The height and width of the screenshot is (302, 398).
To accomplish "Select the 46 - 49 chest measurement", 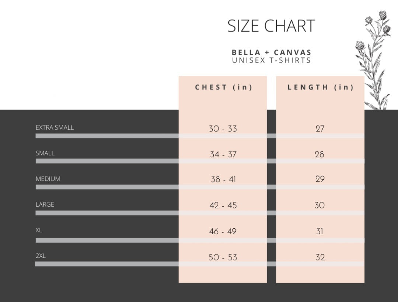I will click(223, 232).
